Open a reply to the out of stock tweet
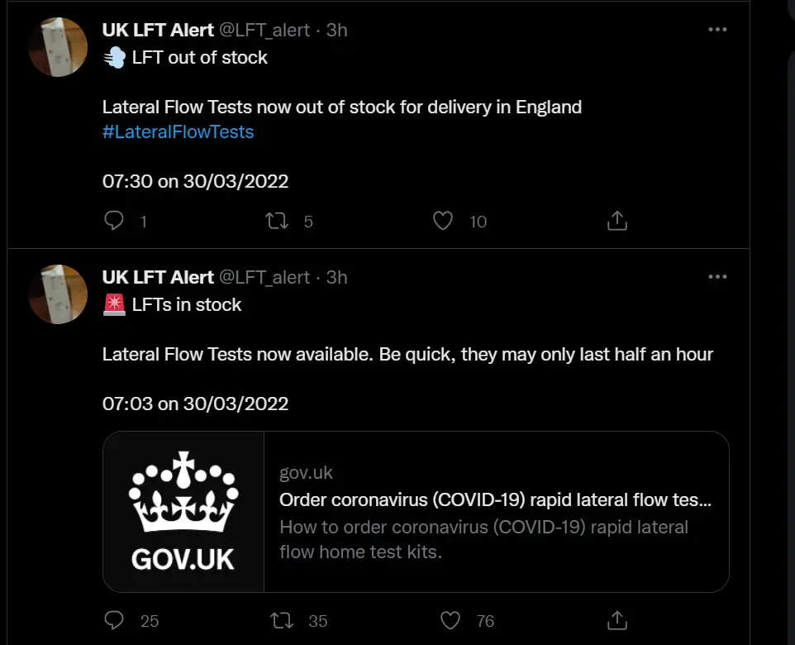The width and height of the screenshot is (795, 645). [x=113, y=221]
